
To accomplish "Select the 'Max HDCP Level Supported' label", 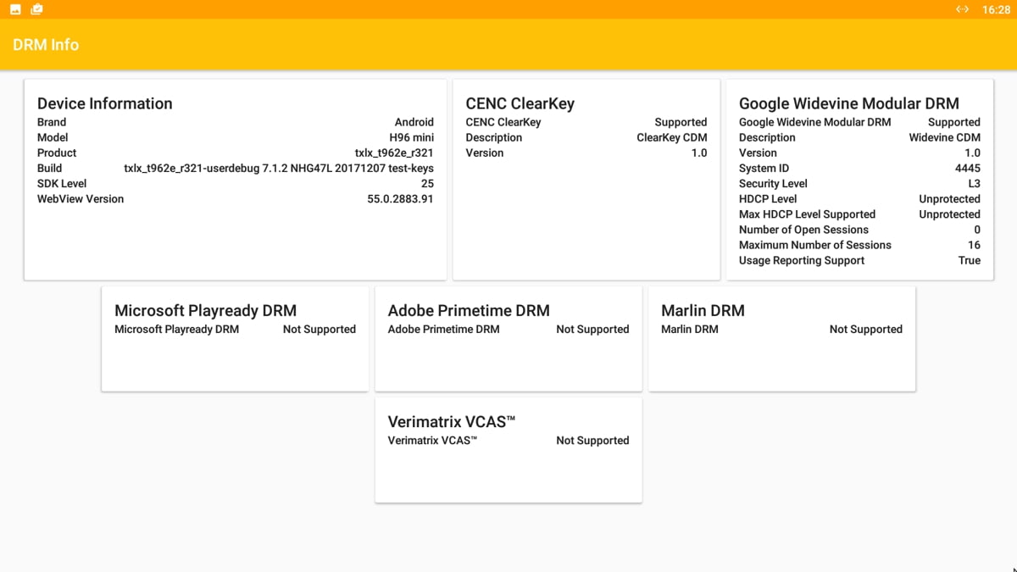I will [807, 214].
